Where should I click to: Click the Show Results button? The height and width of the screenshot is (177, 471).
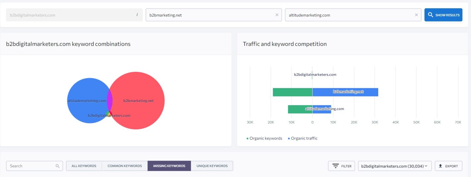pyautogui.click(x=443, y=15)
